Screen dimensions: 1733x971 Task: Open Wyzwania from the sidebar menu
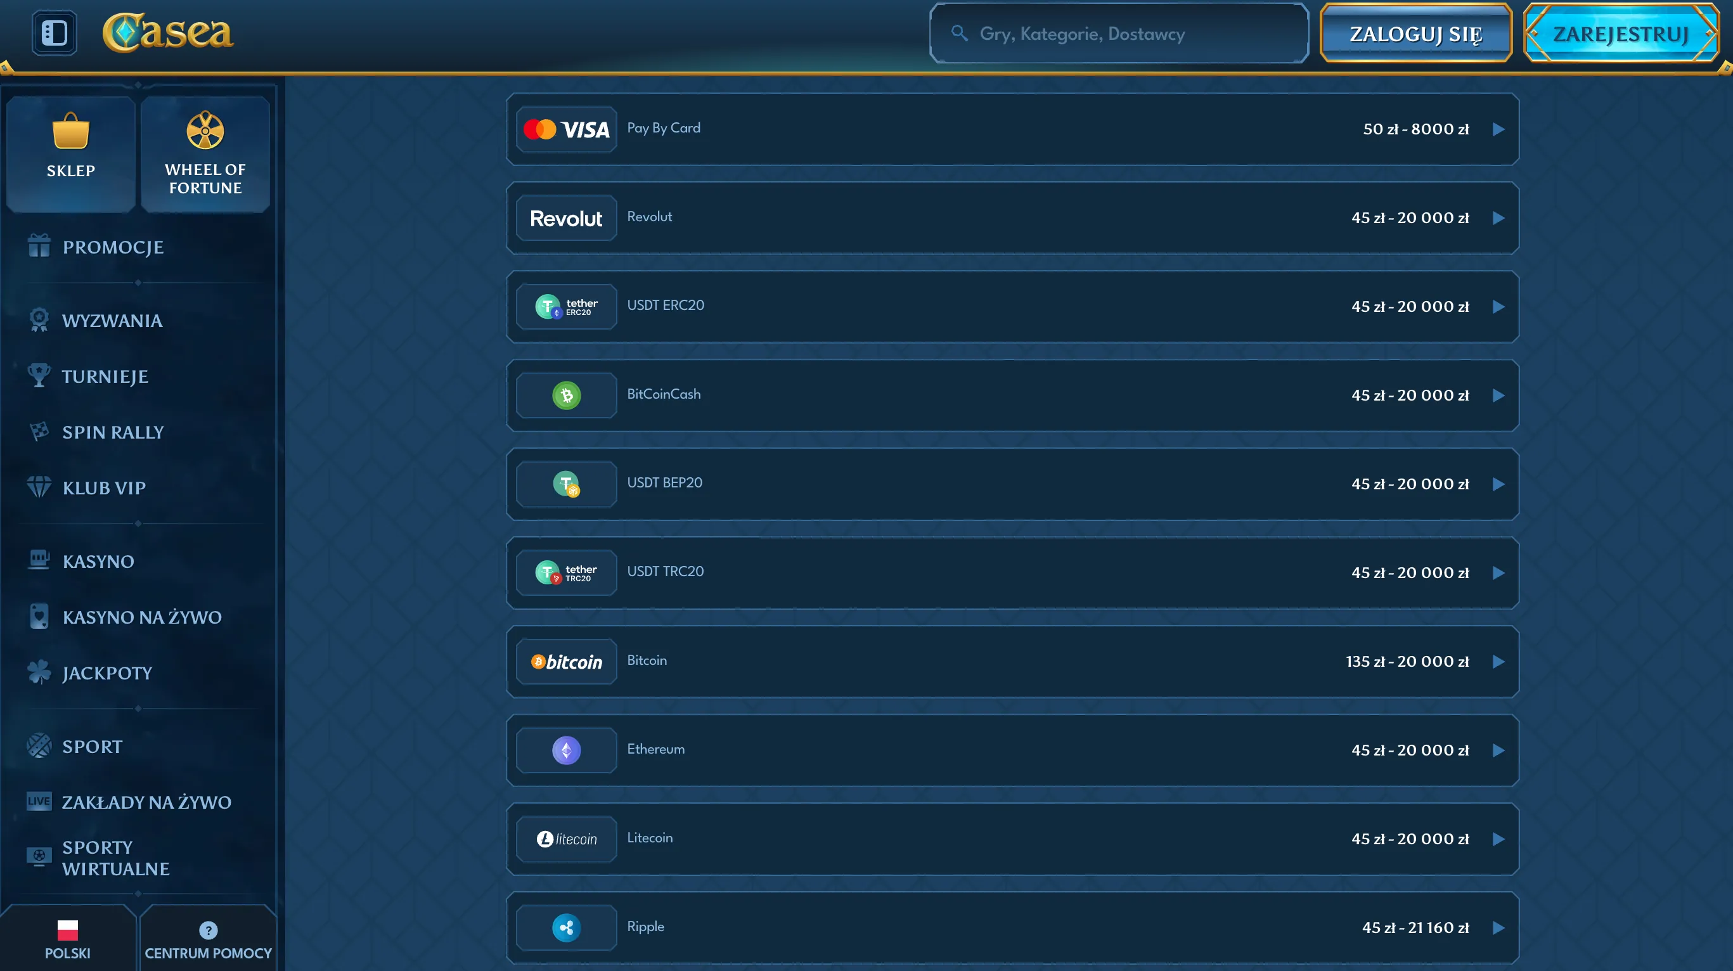(x=112, y=321)
